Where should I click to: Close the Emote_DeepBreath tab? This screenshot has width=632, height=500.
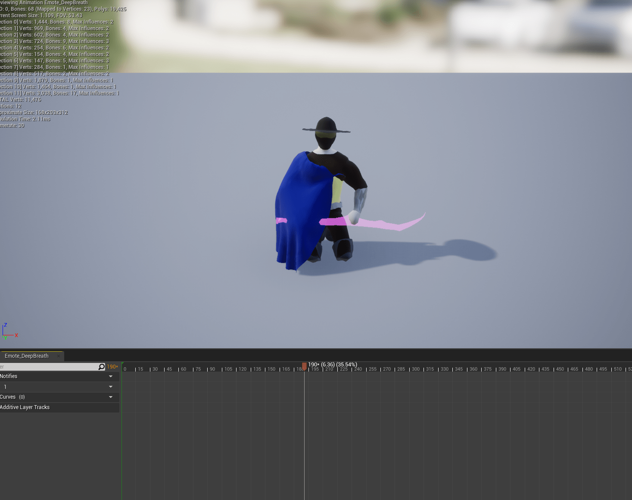tap(59, 356)
